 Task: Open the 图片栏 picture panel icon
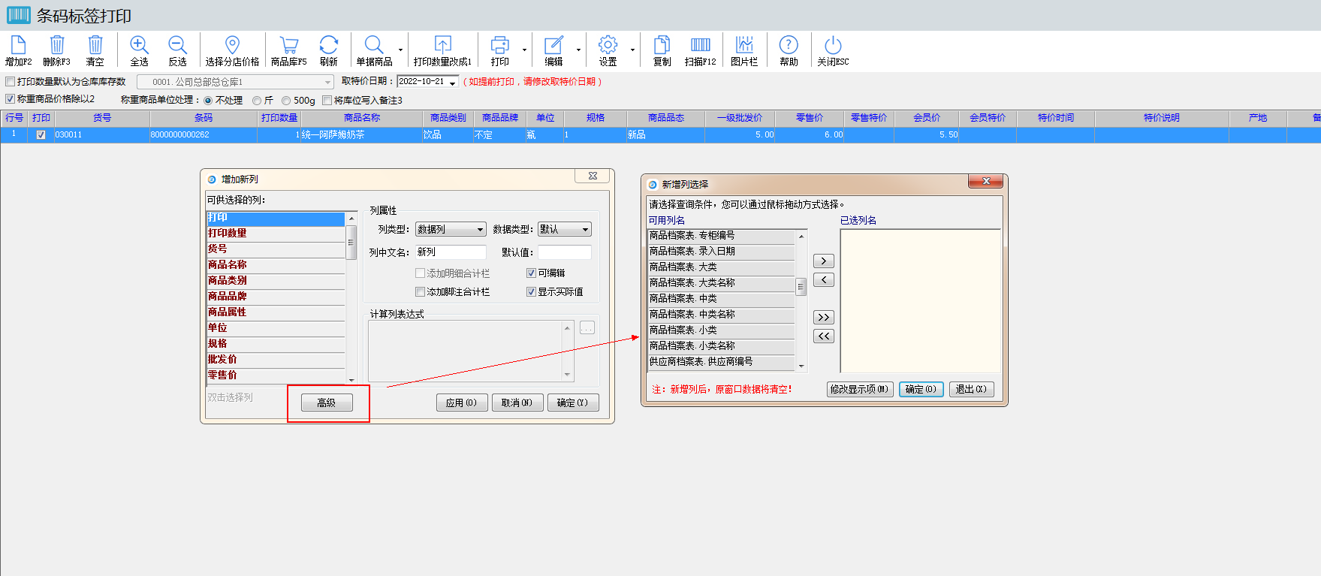(744, 45)
